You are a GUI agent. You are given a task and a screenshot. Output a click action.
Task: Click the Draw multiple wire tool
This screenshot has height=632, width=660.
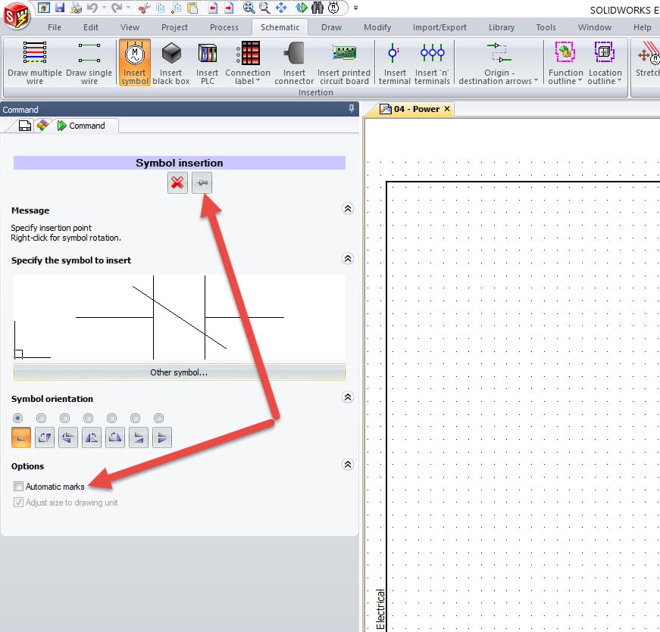pyautogui.click(x=35, y=62)
